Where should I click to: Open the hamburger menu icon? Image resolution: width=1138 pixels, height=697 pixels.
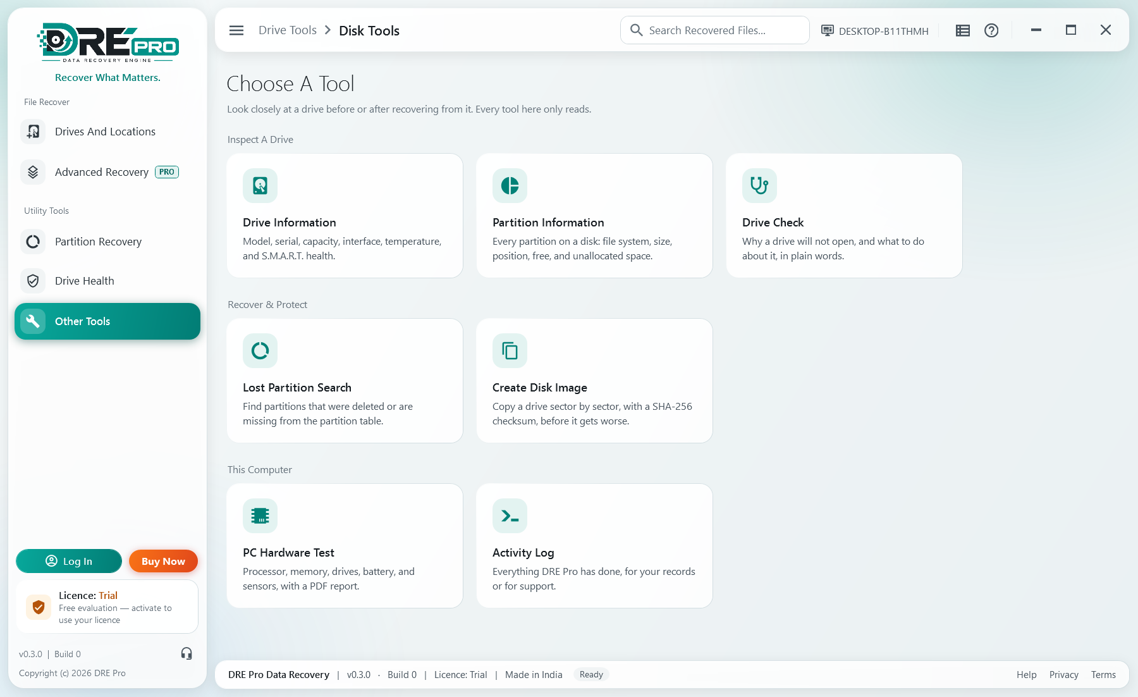[x=236, y=30]
